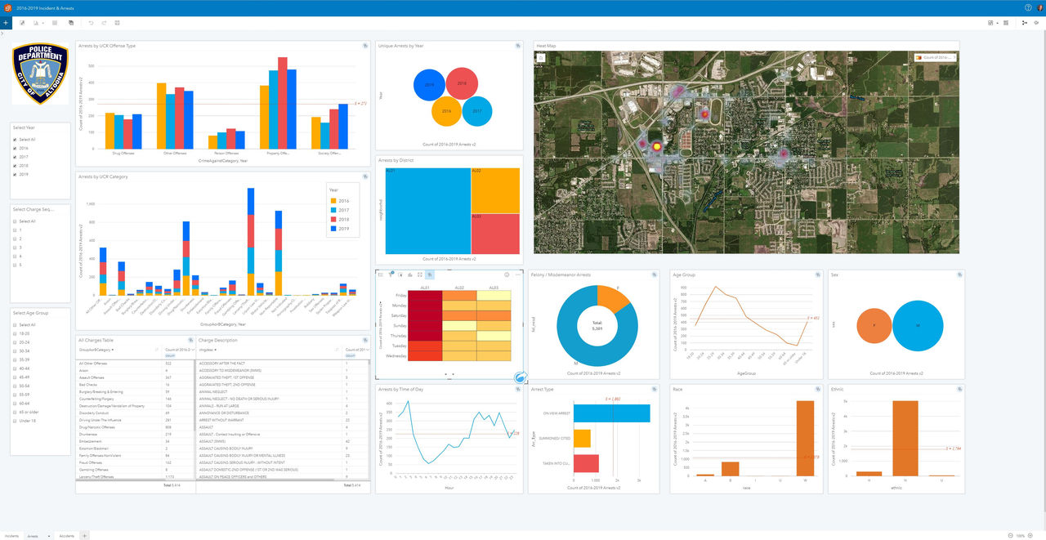The height and width of the screenshot is (540, 1046).
Task: Adjust the 100% zoom control at bottom right
Action: (x=1020, y=535)
